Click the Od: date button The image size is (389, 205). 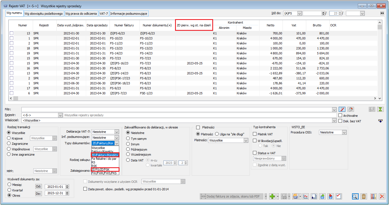pos(39,186)
